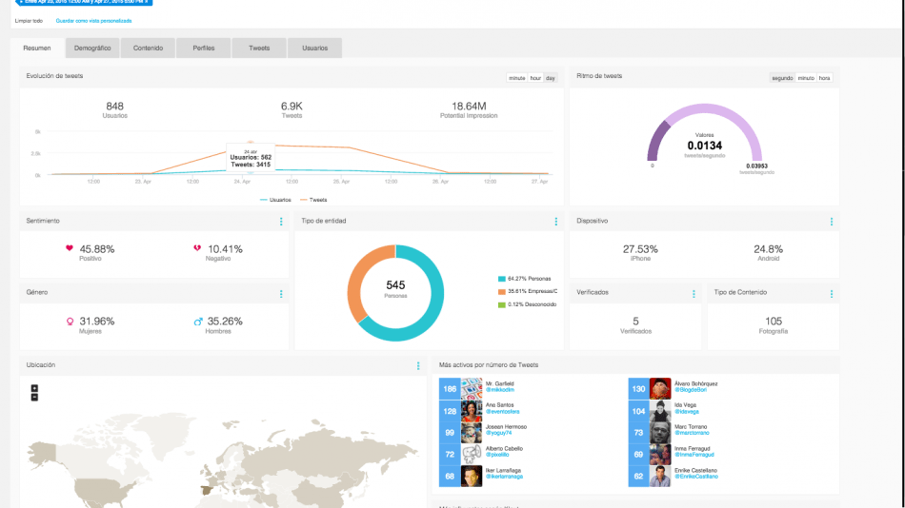
Task: Open the Dispositivo panel options menu
Action: click(x=831, y=222)
